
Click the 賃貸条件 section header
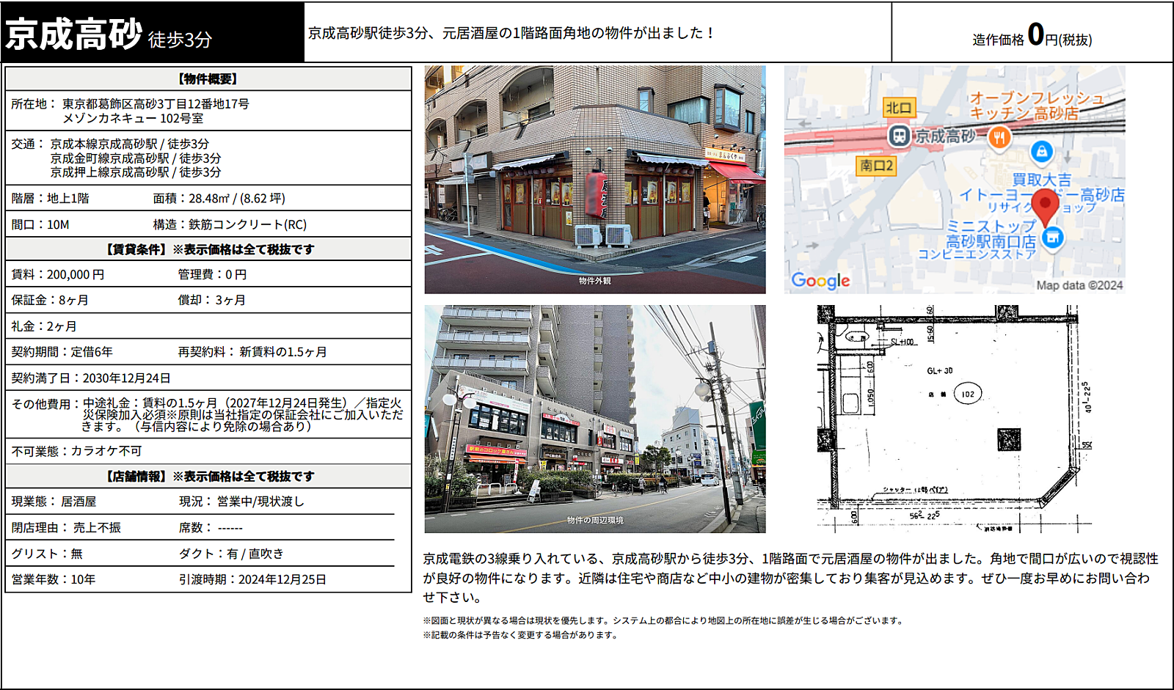208,249
